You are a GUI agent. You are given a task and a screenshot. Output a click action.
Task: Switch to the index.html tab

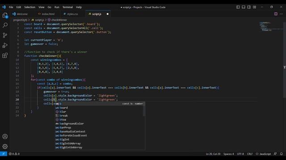[48, 14]
